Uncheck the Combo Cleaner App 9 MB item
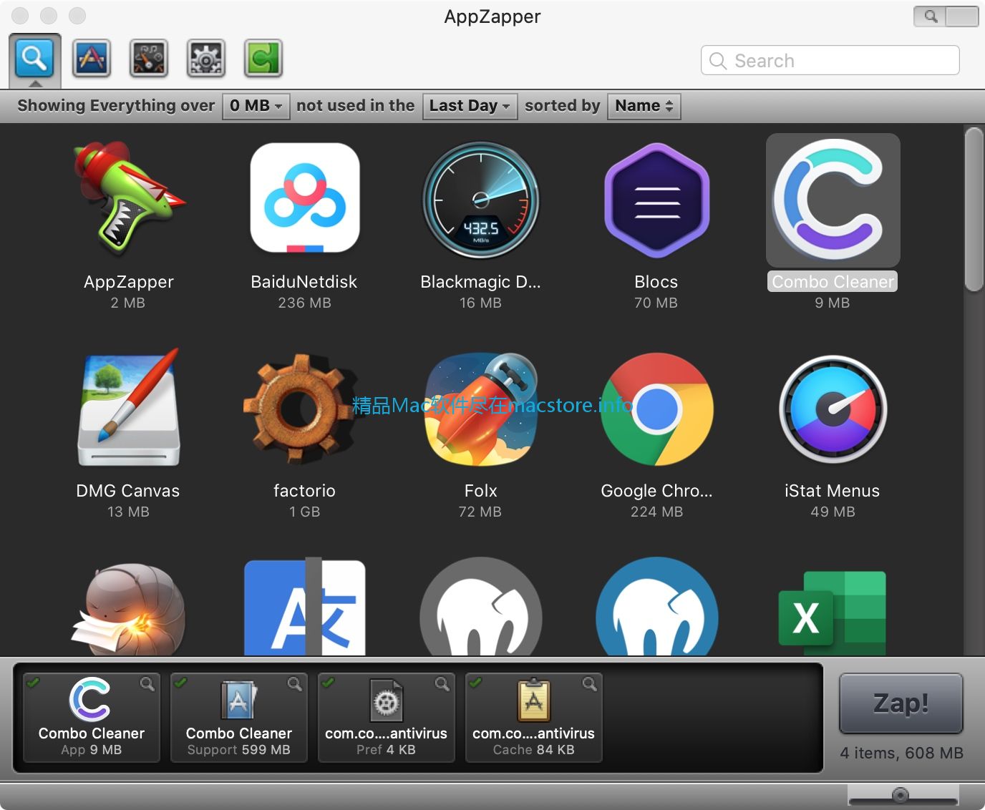 [x=33, y=683]
